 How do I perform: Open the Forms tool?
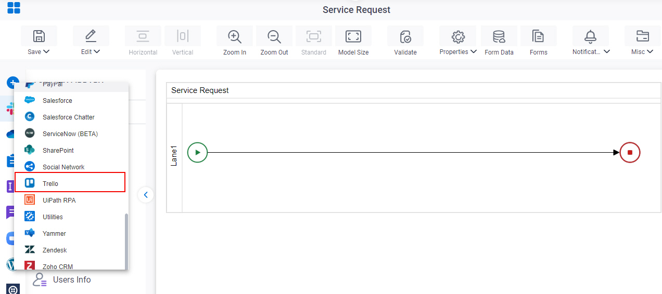[x=538, y=36]
